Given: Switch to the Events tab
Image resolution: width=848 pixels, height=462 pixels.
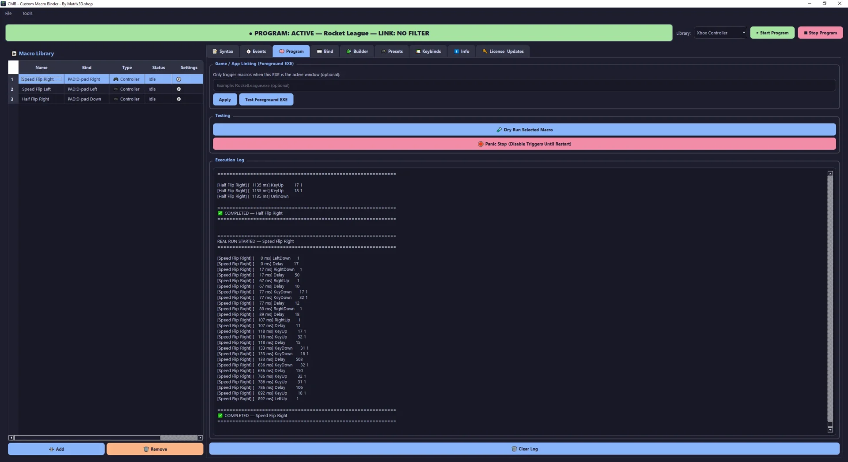Looking at the screenshot, I should (256, 51).
